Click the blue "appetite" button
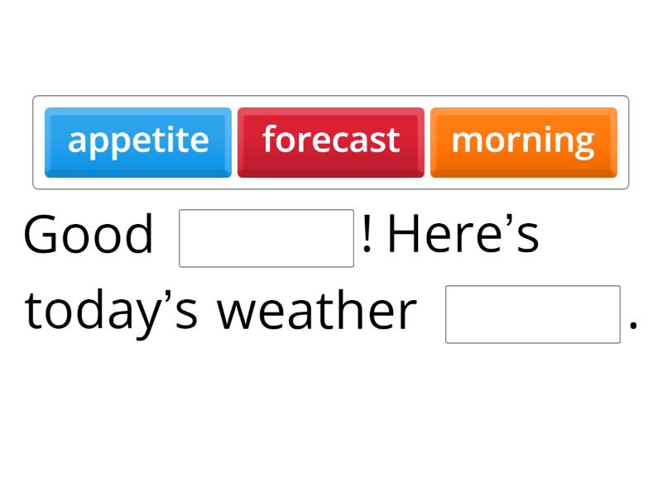Image resolution: width=662 pixels, height=496 pixels. tap(138, 141)
